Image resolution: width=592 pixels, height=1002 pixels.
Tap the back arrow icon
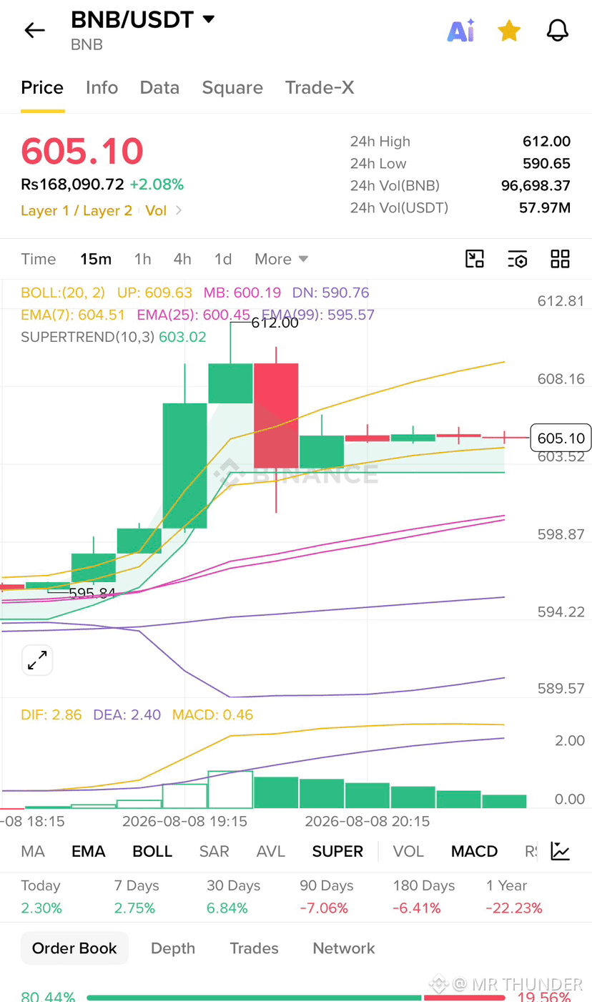click(x=34, y=30)
